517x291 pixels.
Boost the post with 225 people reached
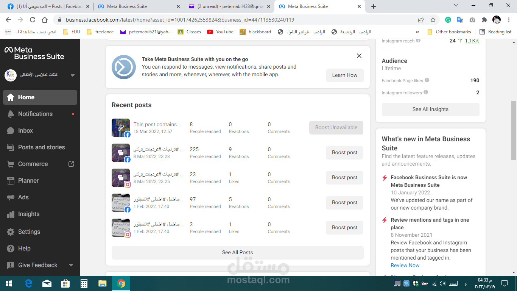344,152
